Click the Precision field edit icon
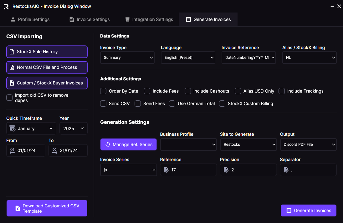This screenshot has width=343, height=223. (226, 170)
